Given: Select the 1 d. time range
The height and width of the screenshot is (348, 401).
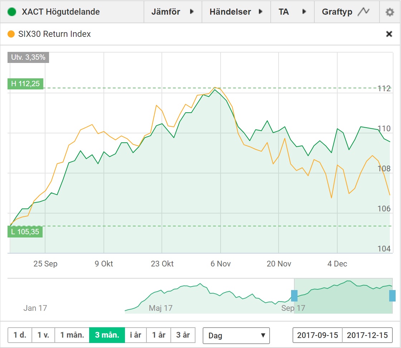Looking at the screenshot, I should [x=20, y=335].
